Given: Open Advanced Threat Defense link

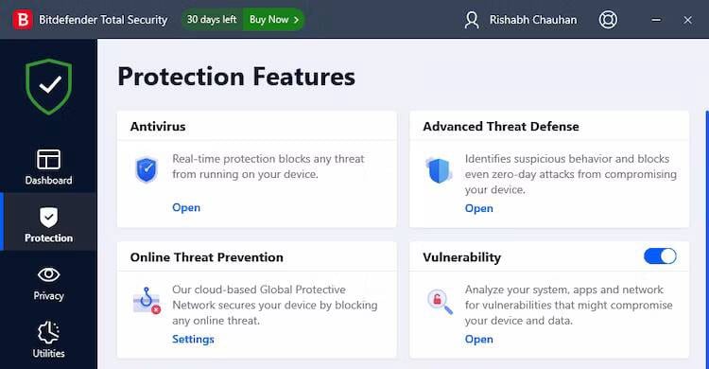Looking at the screenshot, I should 479,208.
